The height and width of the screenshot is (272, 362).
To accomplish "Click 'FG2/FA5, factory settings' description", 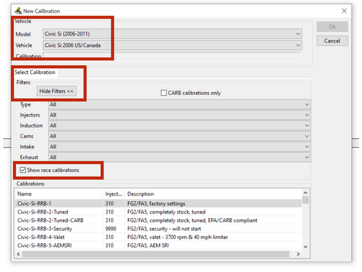I will point(157,203).
